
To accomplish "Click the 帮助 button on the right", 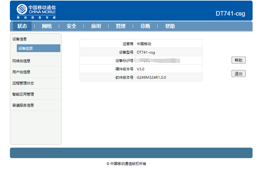I will pos(238,60).
